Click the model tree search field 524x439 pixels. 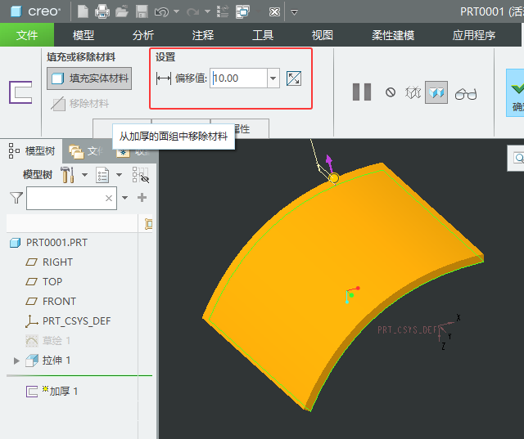[71, 198]
